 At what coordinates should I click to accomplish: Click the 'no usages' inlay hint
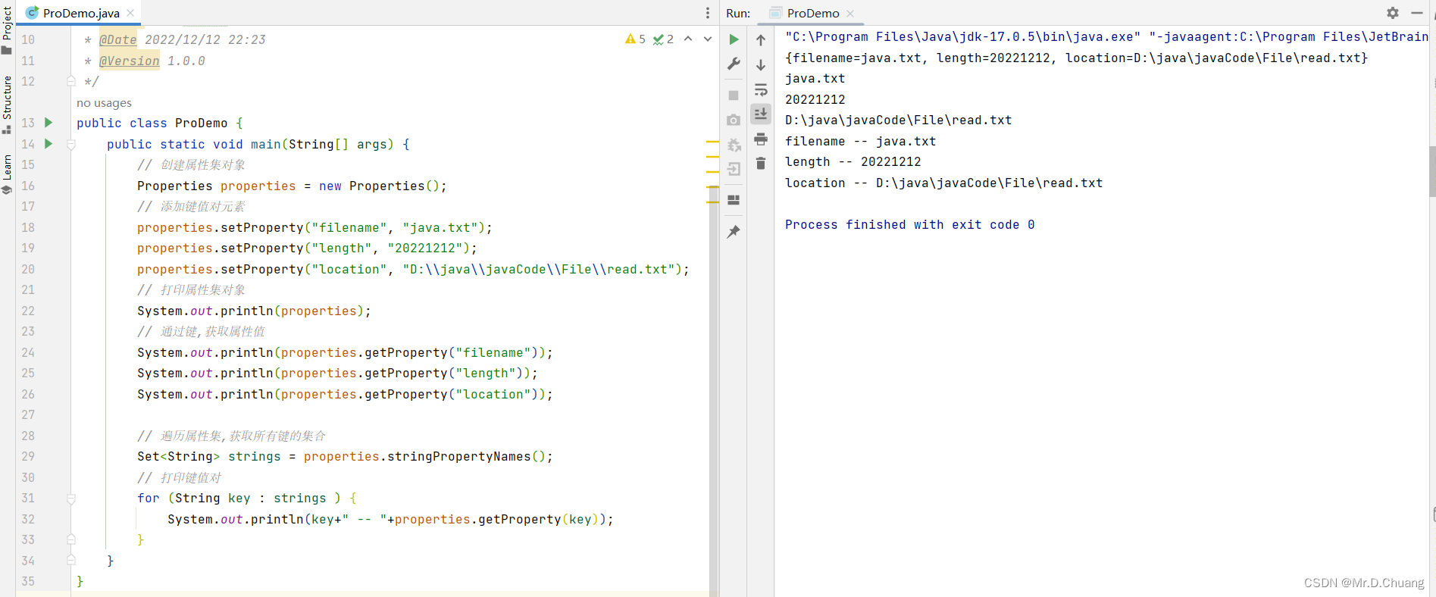click(x=104, y=103)
